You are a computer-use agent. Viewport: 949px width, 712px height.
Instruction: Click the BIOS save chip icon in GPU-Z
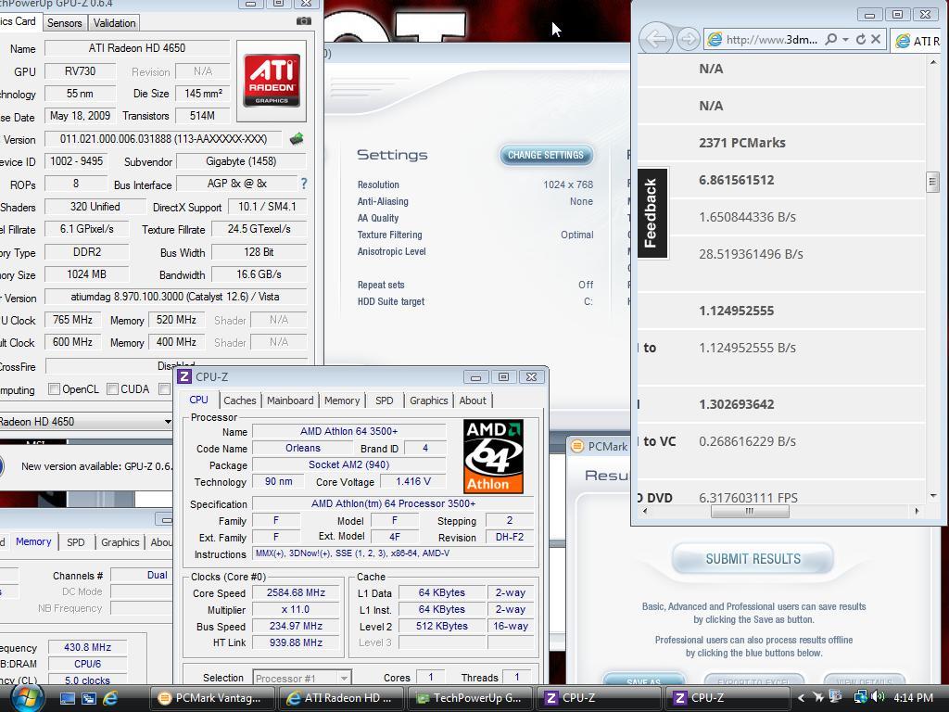click(x=297, y=139)
